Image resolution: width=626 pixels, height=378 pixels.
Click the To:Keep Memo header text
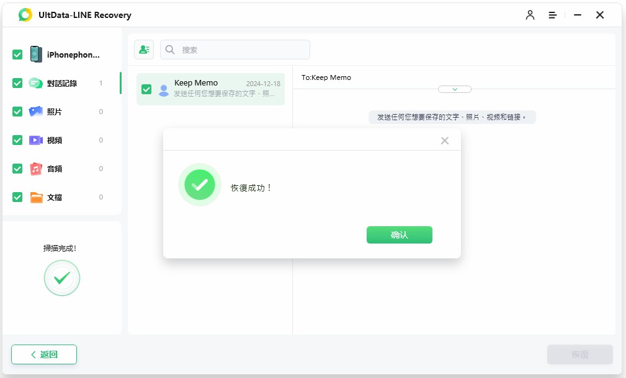pos(326,77)
